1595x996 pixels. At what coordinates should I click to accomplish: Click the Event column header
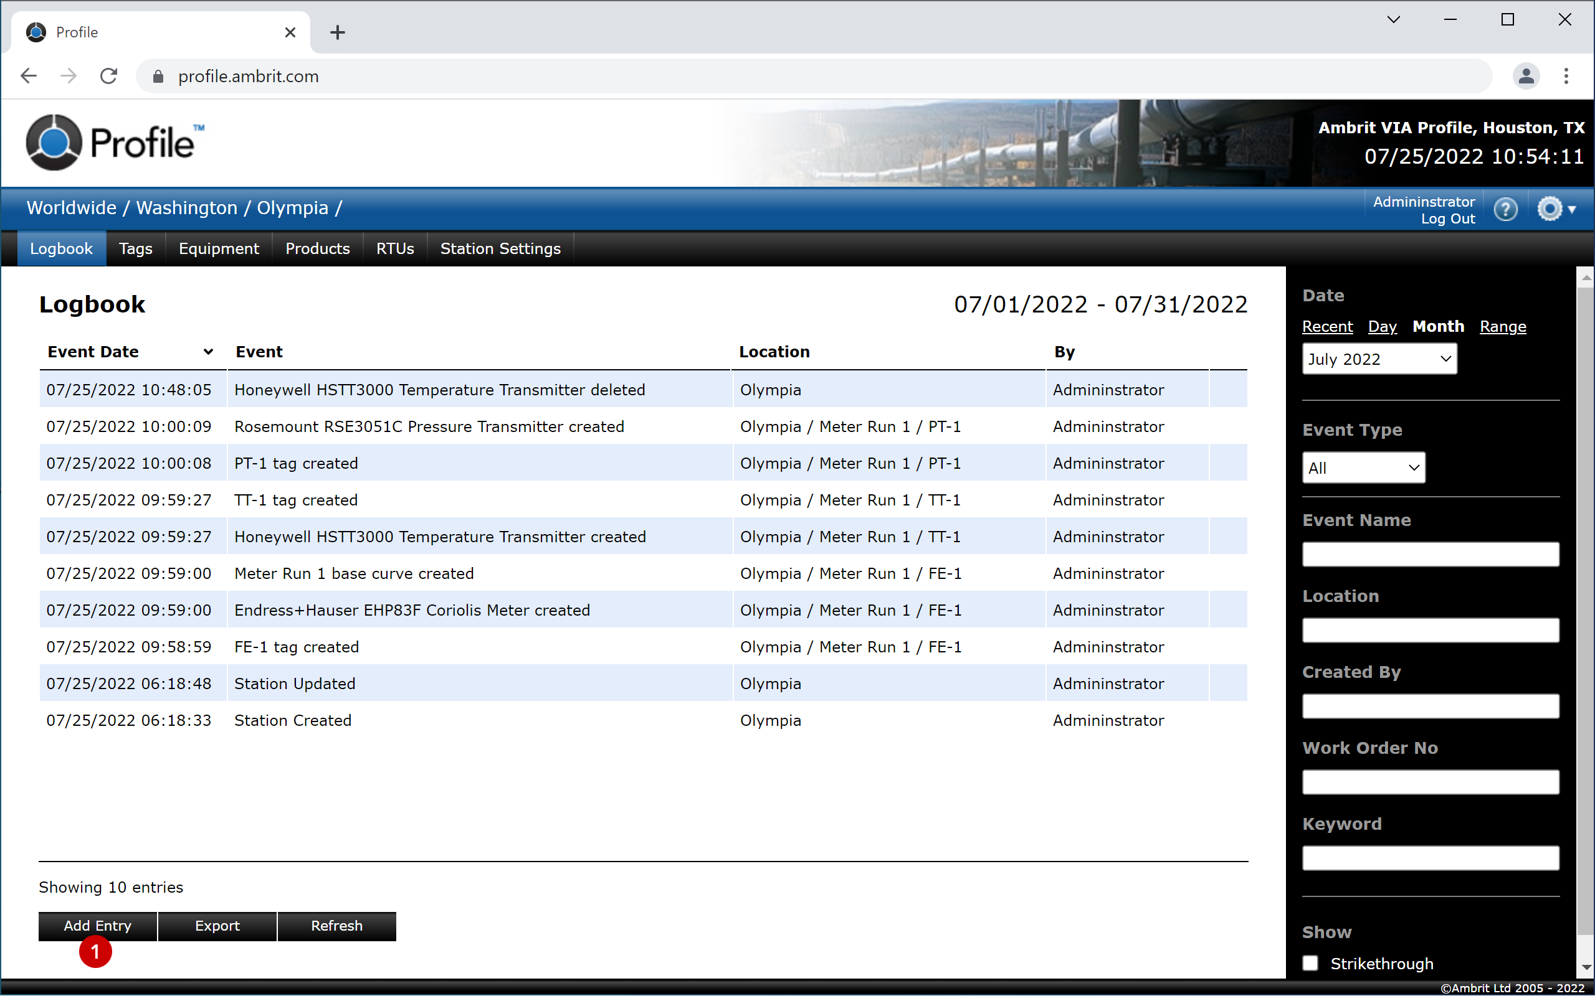coord(259,352)
